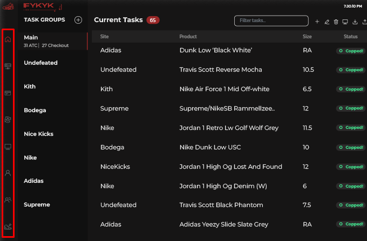The image size is (367, 241).
Task: Click size 6.5 in Air Force 1 row
Action: coord(307,89)
